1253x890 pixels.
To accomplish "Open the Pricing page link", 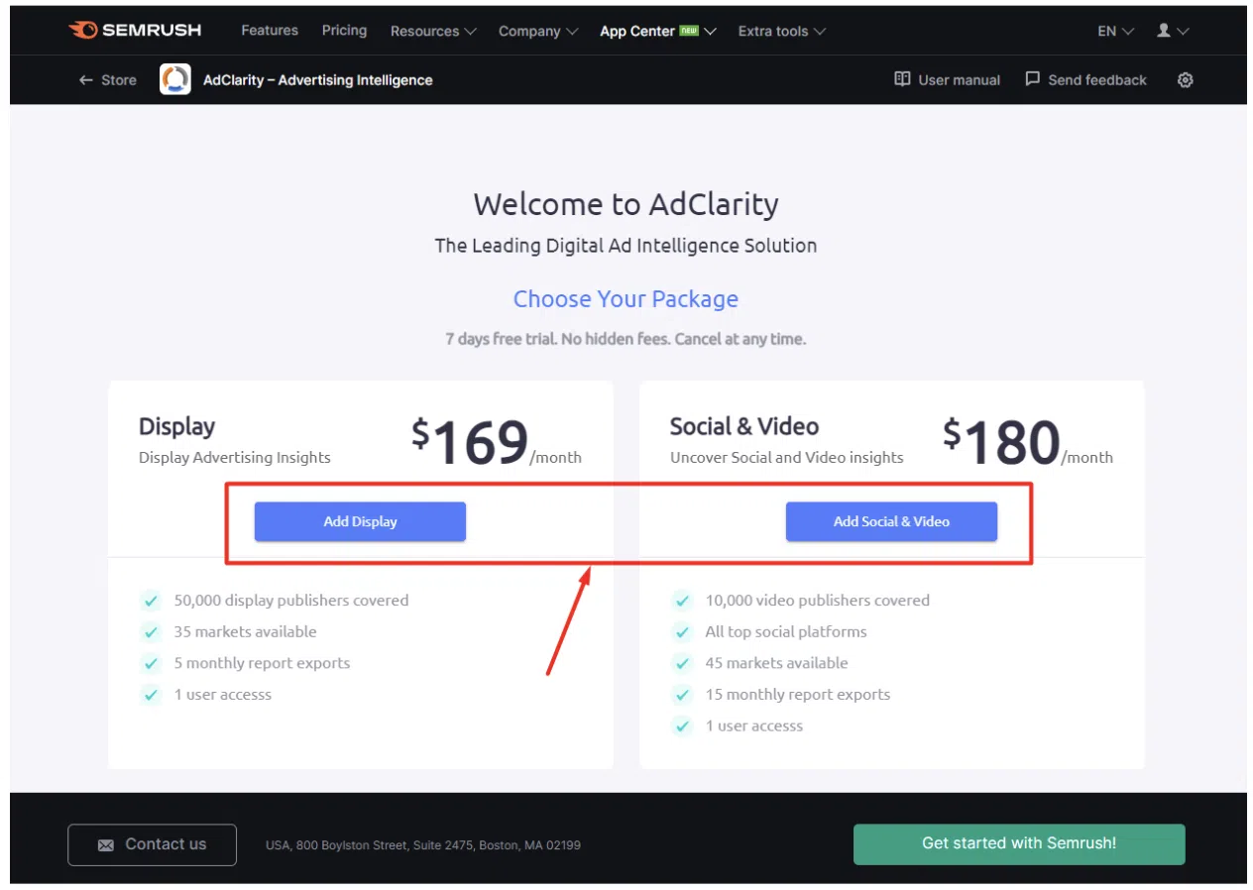I will point(344,31).
